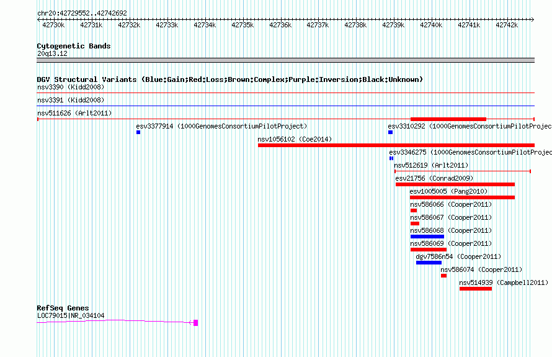Click the 42742k ruler tick label

pyautogui.click(x=507, y=25)
